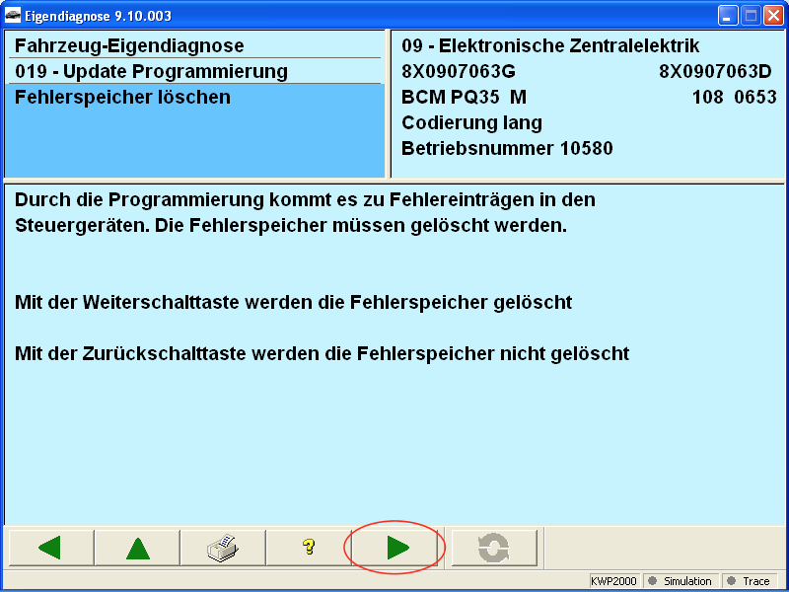Click the green up arrow button
This screenshot has height=592, width=789.
click(x=137, y=548)
